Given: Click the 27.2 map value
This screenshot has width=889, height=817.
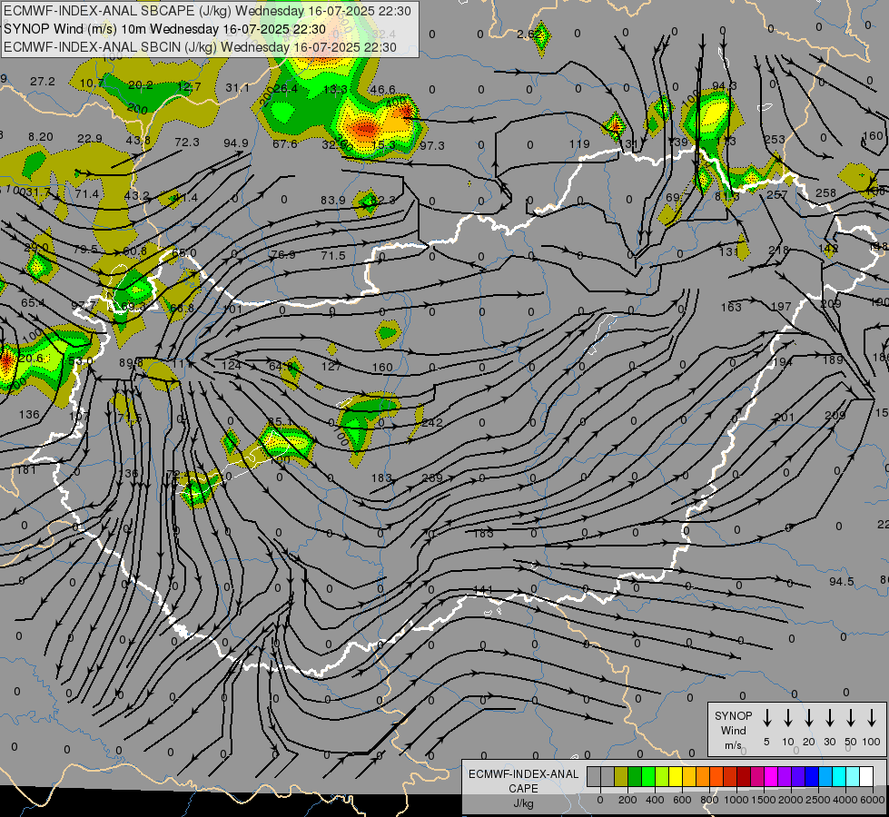Looking at the screenshot, I should pyautogui.click(x=43, y=82).
